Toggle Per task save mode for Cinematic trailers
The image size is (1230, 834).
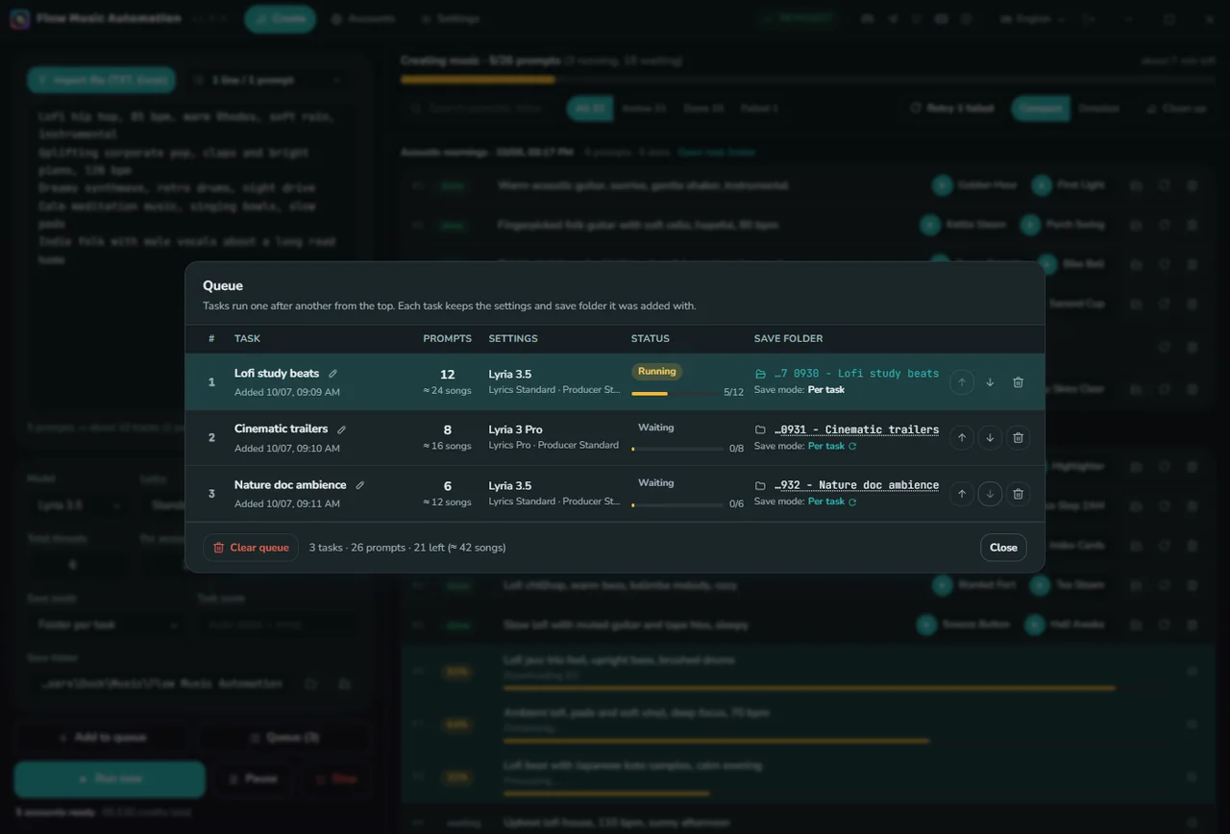click(x=832, y=446)
